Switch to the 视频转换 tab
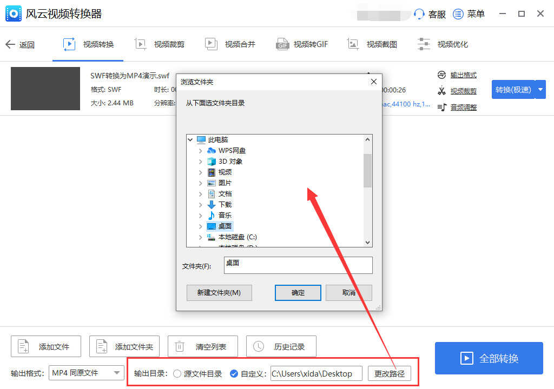This screenshot has height=389, width=554. click(88, 44)
